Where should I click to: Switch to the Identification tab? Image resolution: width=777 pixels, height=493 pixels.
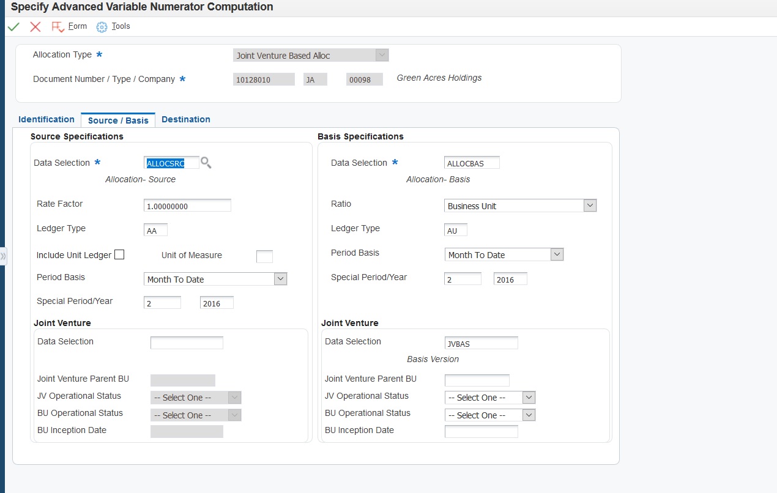[46, 119]
